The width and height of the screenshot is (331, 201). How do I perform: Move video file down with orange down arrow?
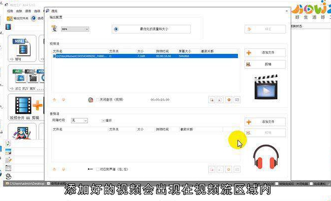(x=63, y=100)
